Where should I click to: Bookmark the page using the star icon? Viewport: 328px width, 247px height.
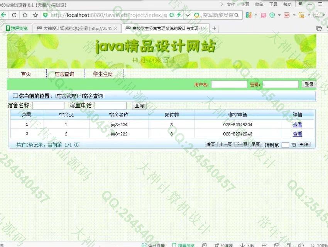point(36,15)
